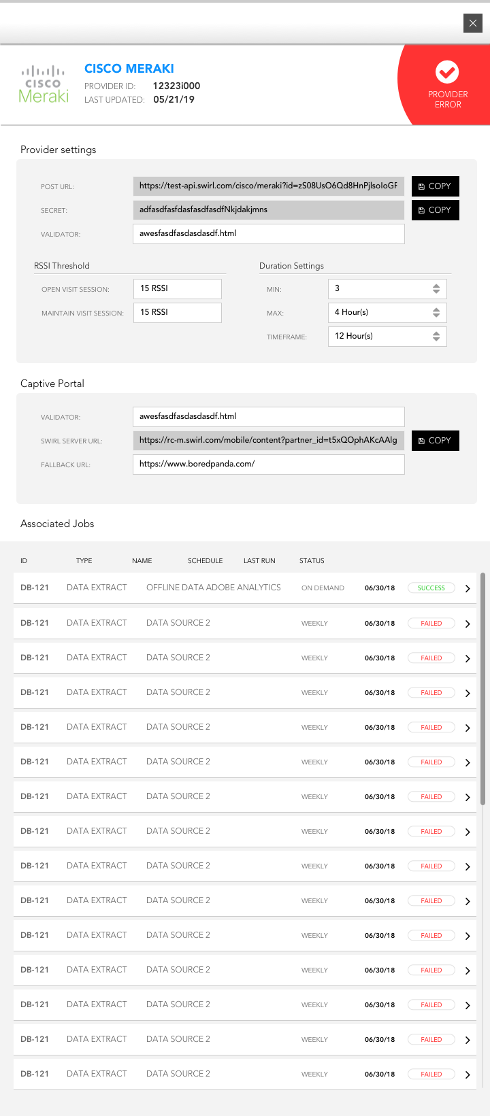Adjust the MIN duration stepper arrows

click(x=436, y=289)
